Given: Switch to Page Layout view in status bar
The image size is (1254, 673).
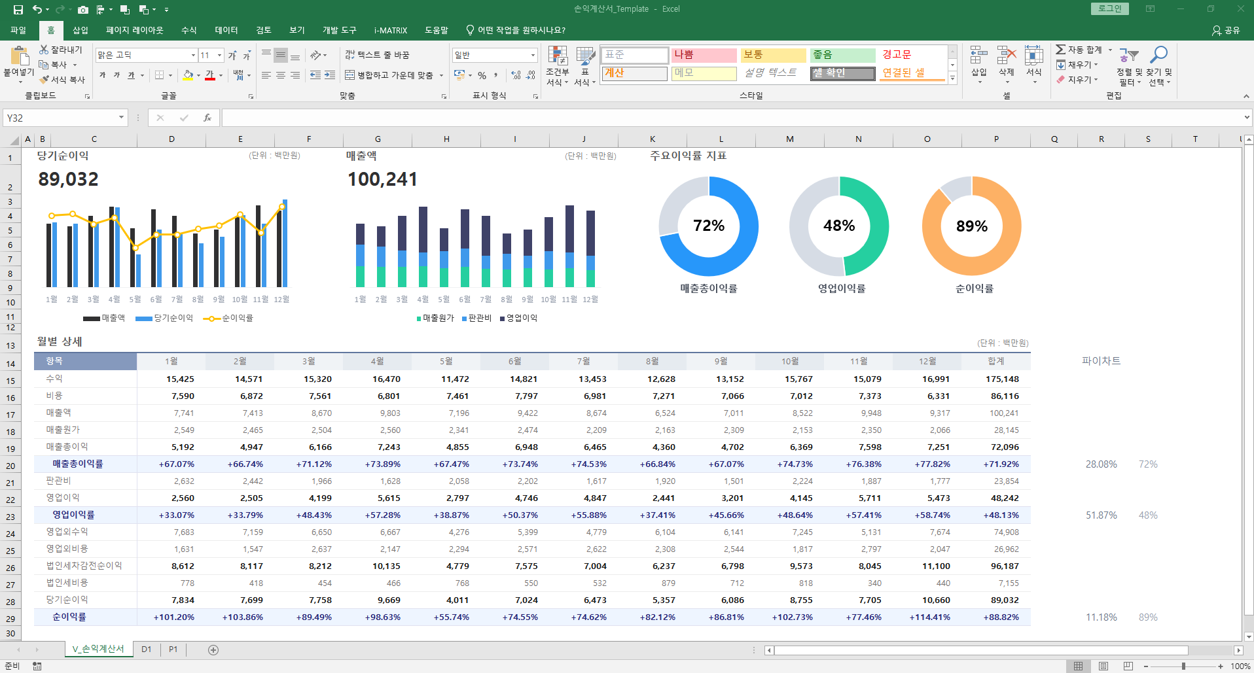Looking at the screenshot, I should 1103,666.
